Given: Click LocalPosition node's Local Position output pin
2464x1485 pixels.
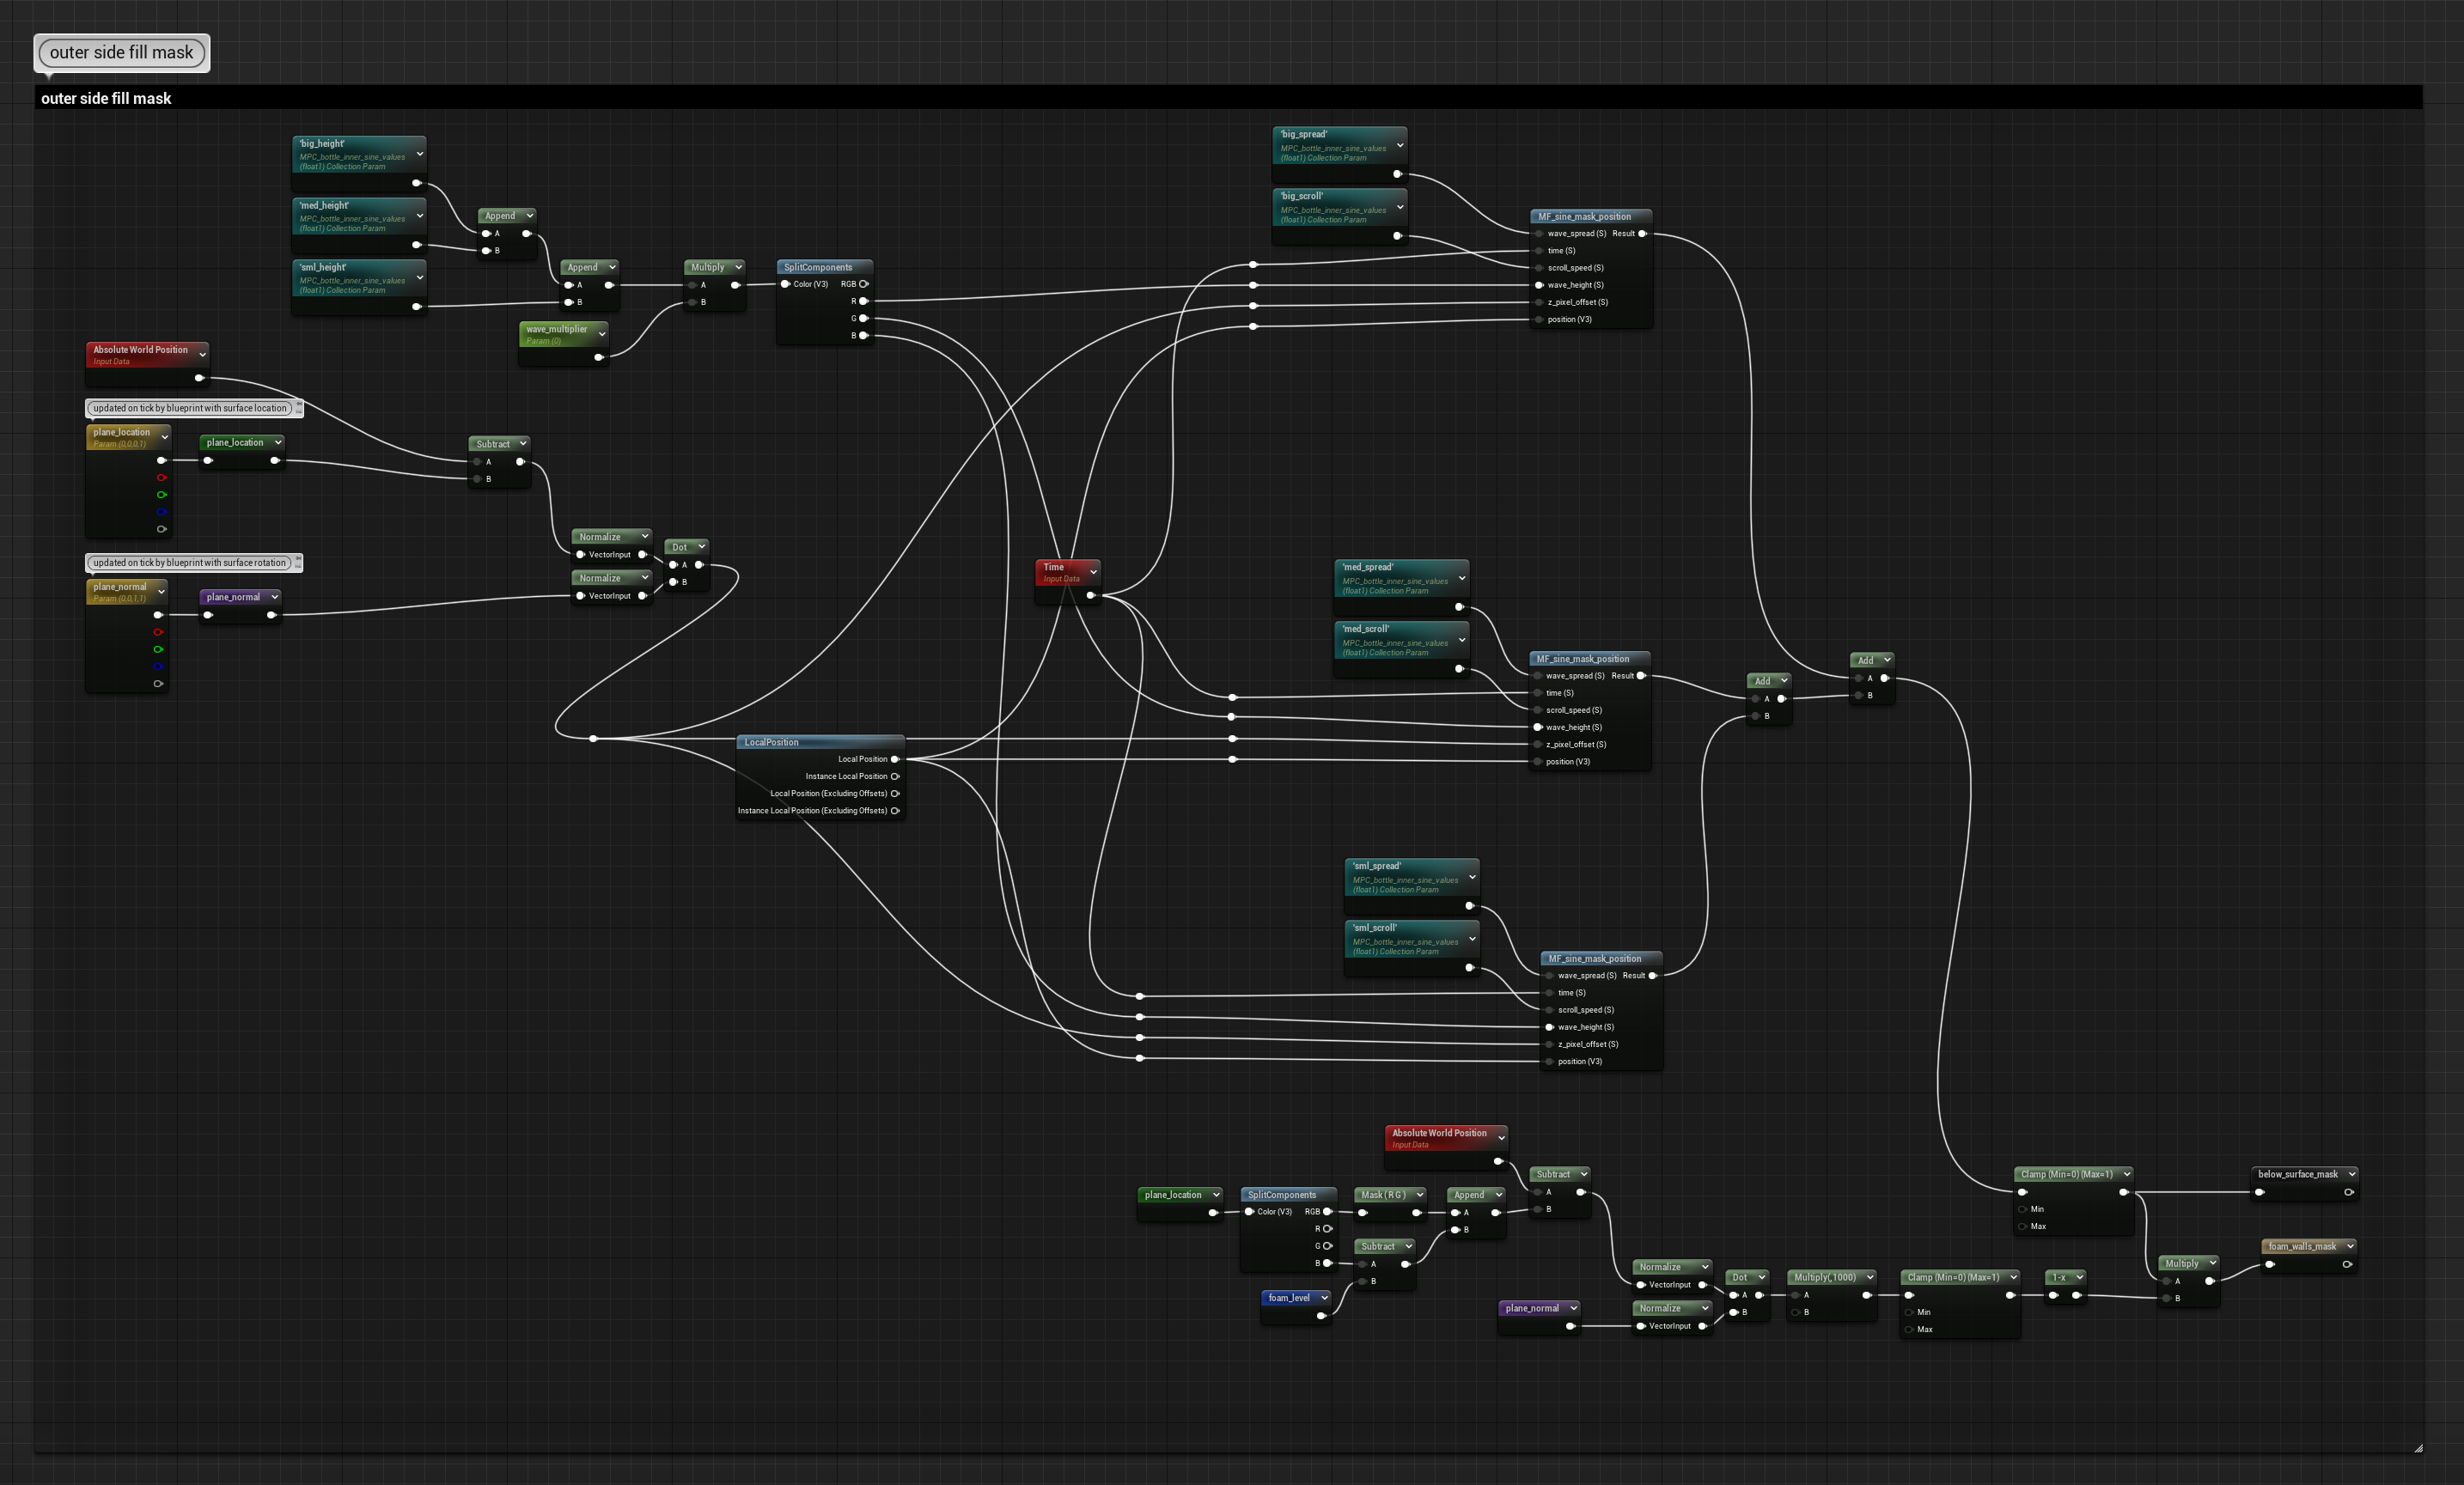Looking at the screenshot, I should pyautogui.click(x=895, y=759).
